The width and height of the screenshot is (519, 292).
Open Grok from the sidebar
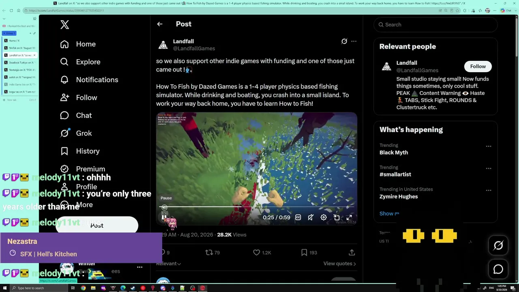pos(76,133)
